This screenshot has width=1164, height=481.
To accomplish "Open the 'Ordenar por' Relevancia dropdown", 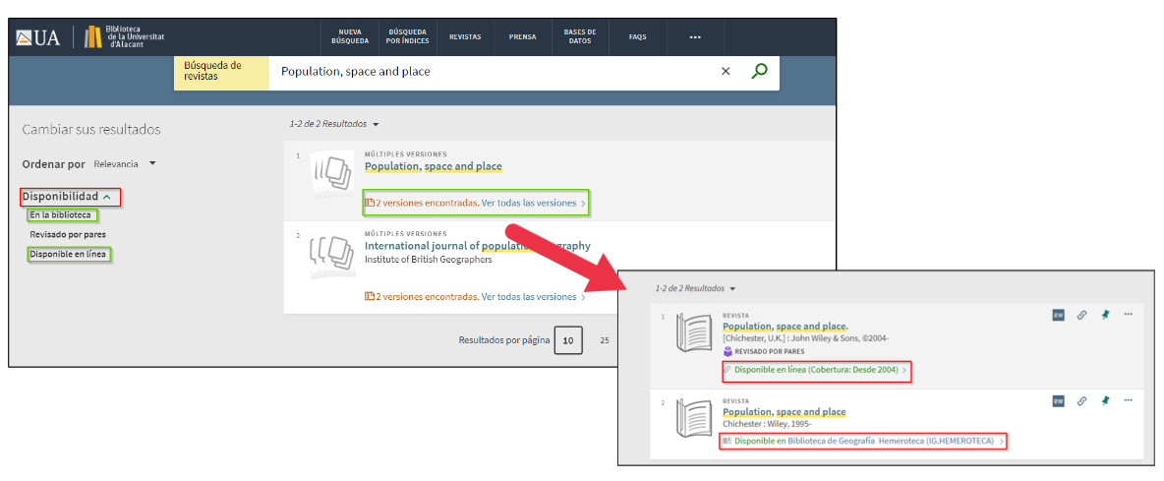I will pyautogui.click(x=124, y=163).
